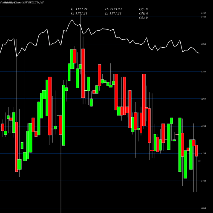
Task: Click the 1235 price axis label
Action: [204, 126]
